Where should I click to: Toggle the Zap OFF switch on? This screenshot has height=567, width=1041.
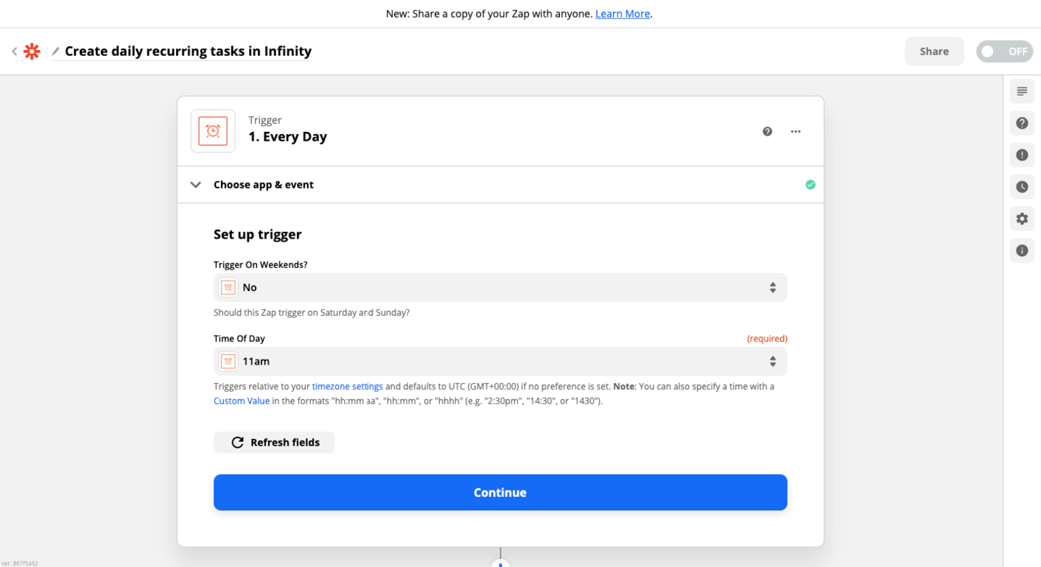1004,52
